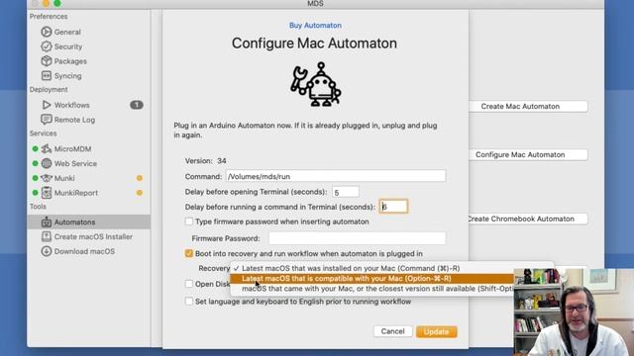Click the Download macOS arrow icon
Image resolution: width=634 pixels, height=356 pixels.
tap(47, 251)
